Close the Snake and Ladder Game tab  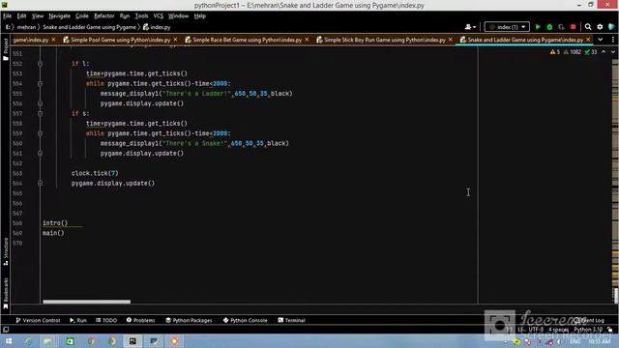coord(588,40)
